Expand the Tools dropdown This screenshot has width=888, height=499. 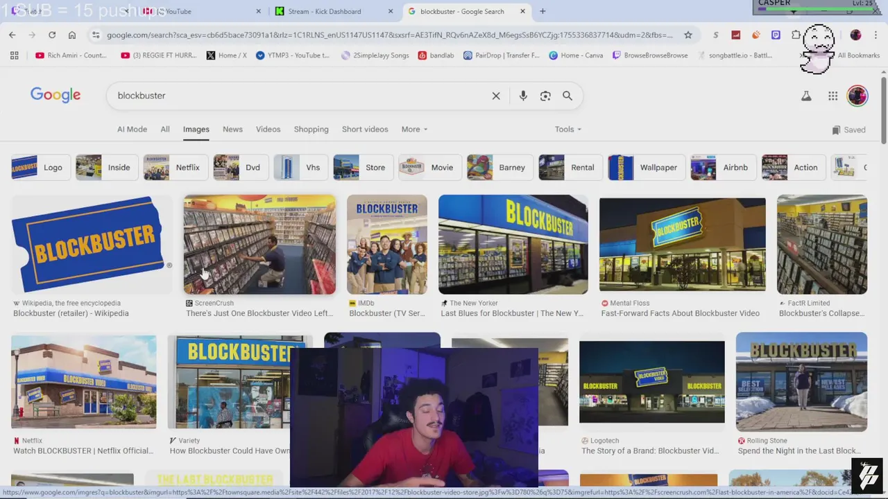pyautogui.click(x=568, y=130)
